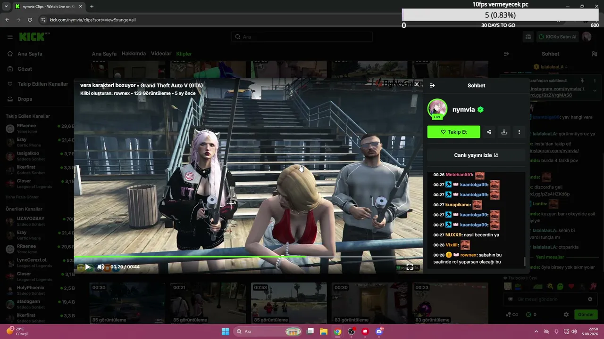Open emoji picker in message box
The height and width of the screenshot is (339, 604).
pos(590,299)
